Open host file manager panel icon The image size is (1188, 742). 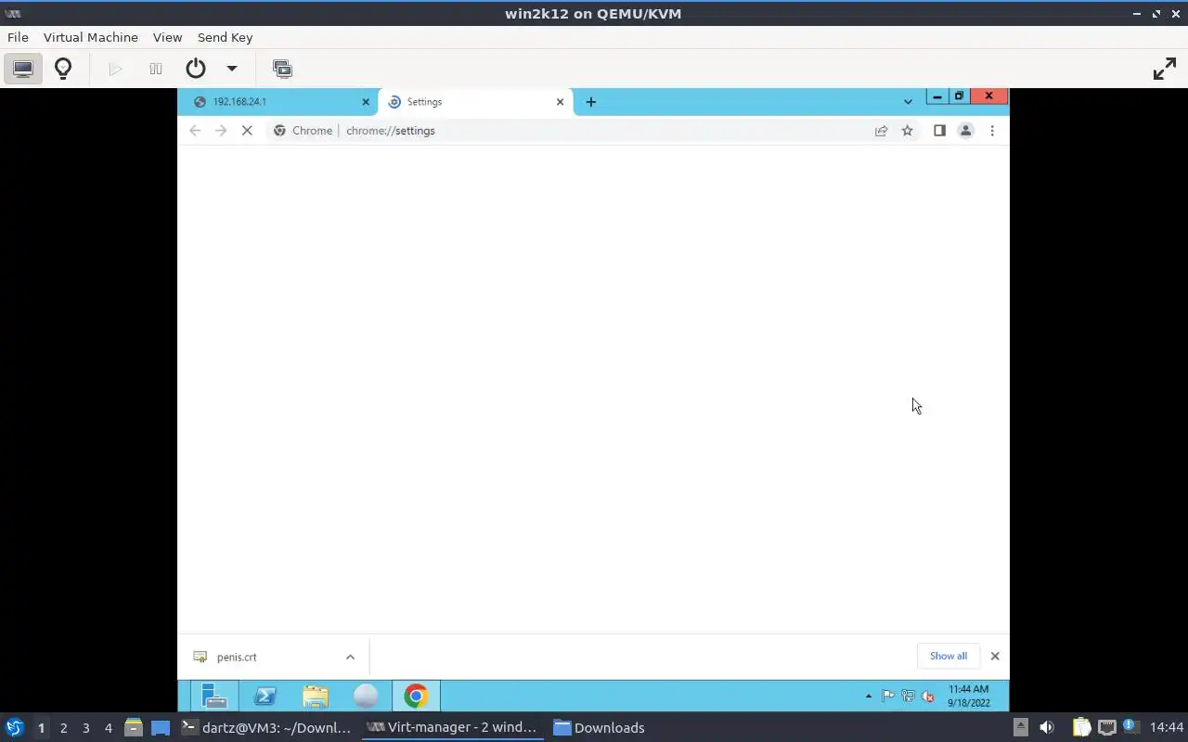tap(133, 728)
